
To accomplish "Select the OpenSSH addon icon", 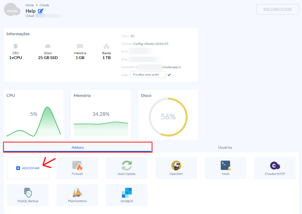I will click(x=176, y=166).
